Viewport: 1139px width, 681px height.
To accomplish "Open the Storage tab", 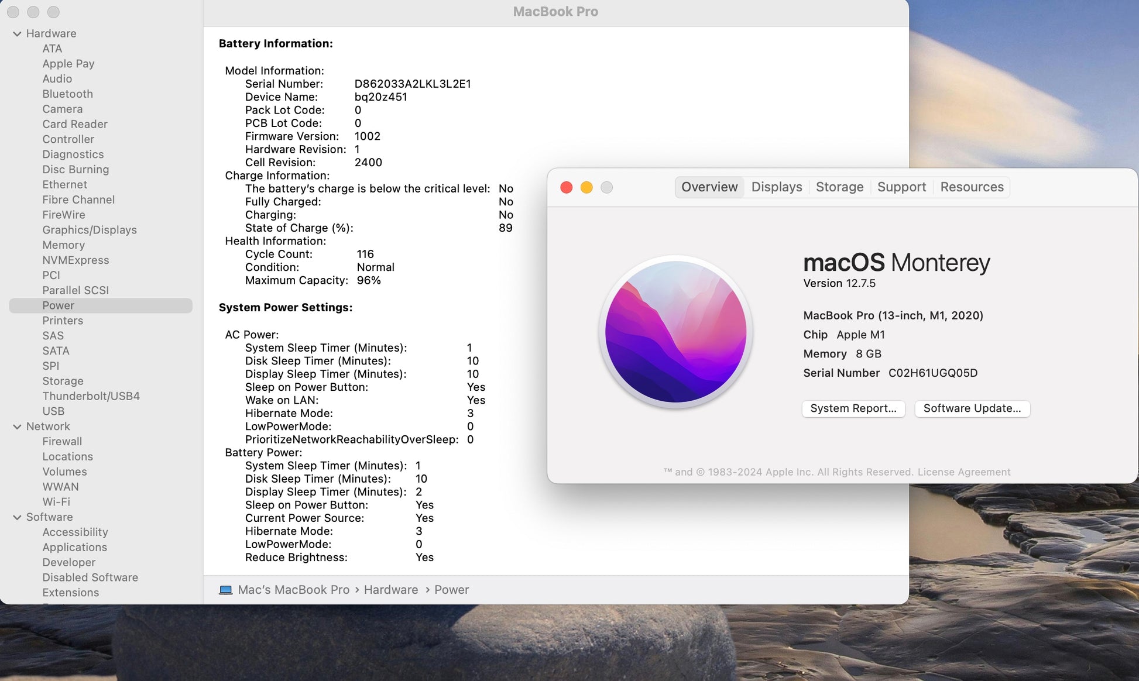I will (839, 187).
